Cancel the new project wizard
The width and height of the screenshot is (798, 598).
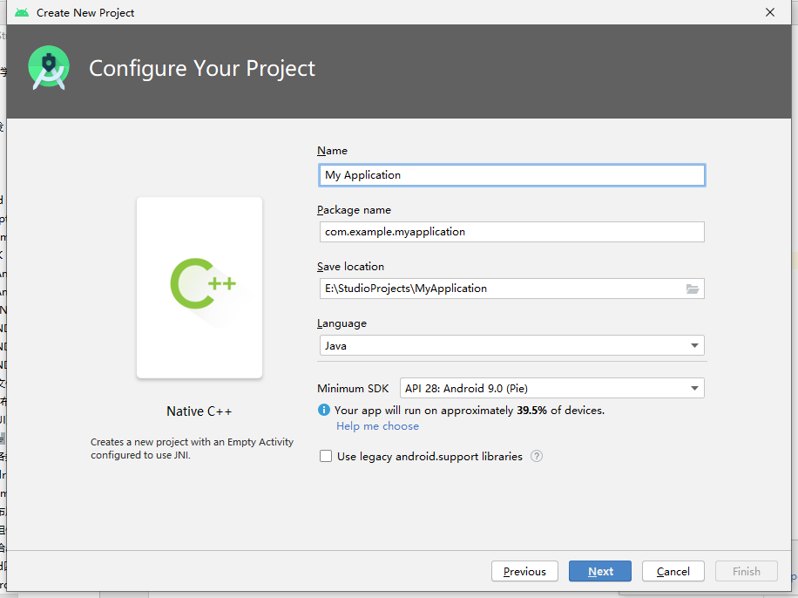click(673, 571)
